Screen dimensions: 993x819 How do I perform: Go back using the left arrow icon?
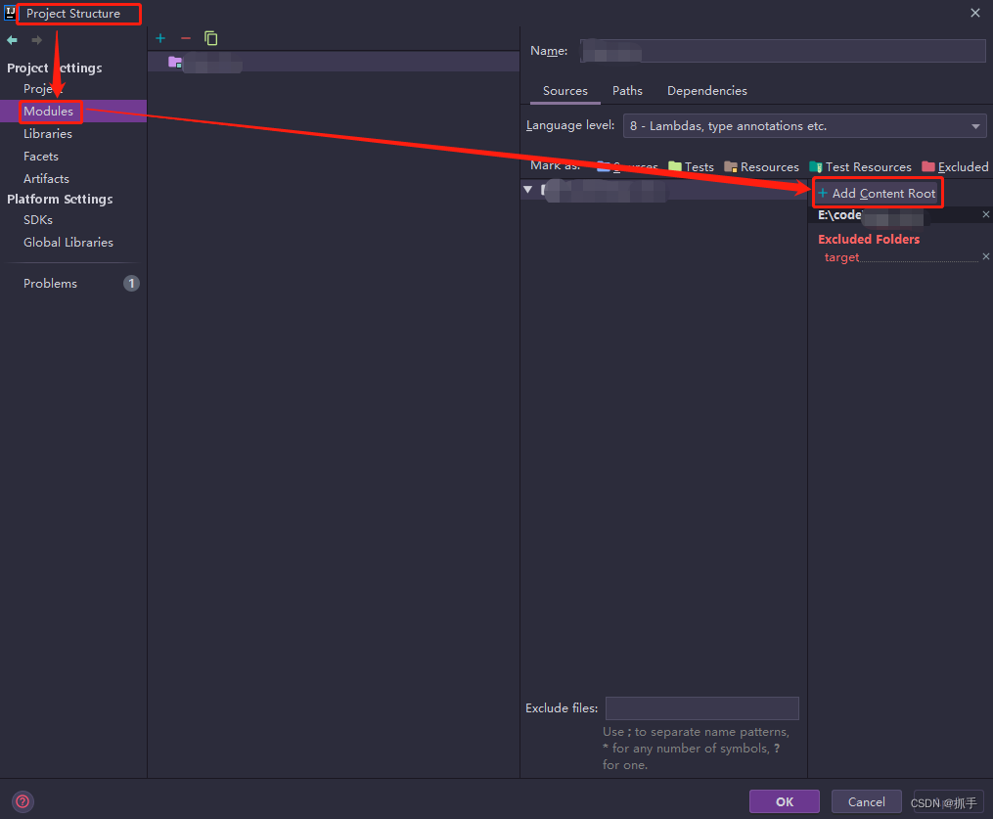click(12, 40)
